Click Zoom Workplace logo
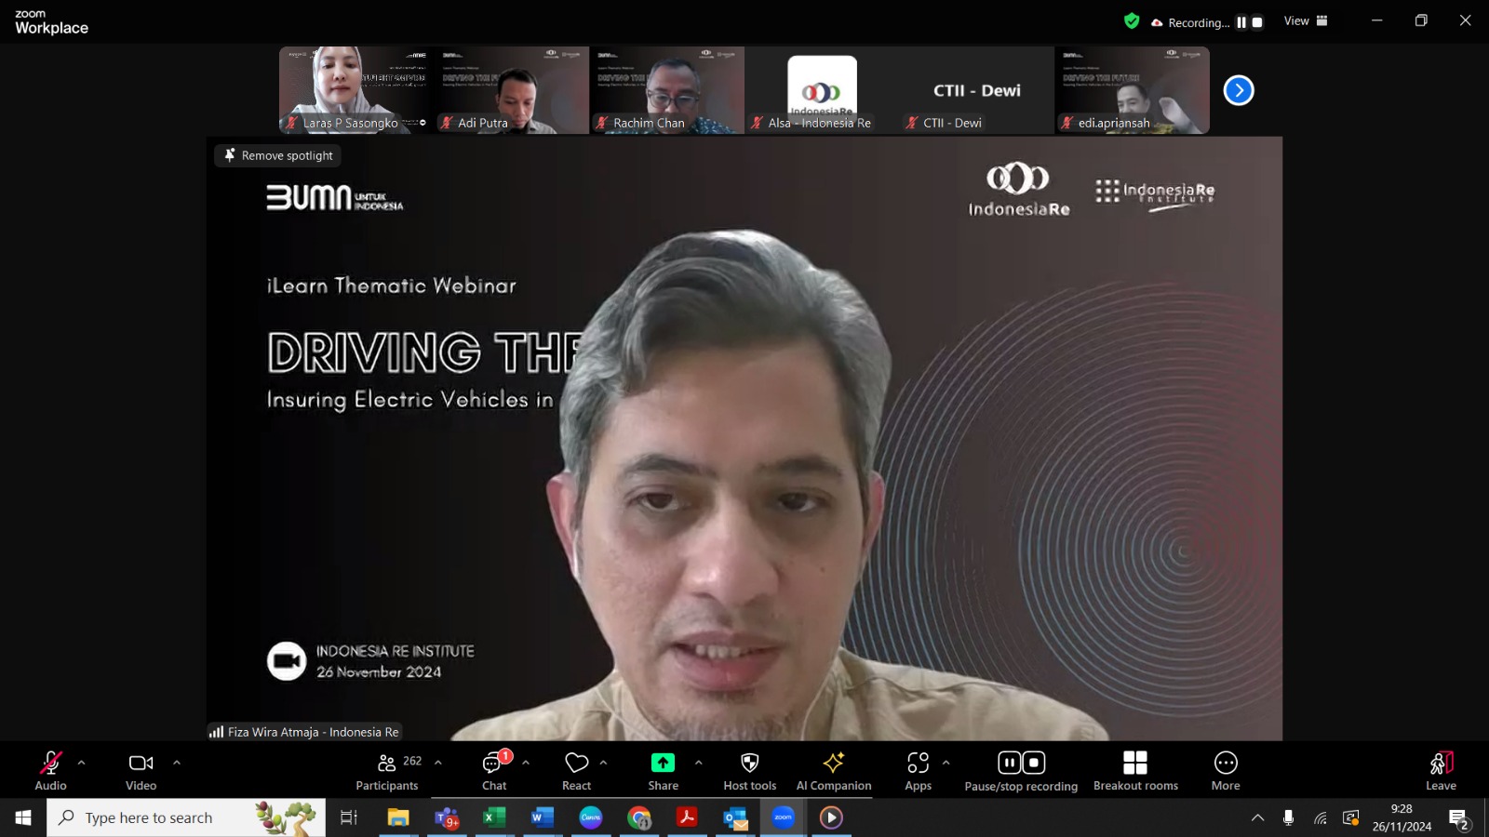 51,22
